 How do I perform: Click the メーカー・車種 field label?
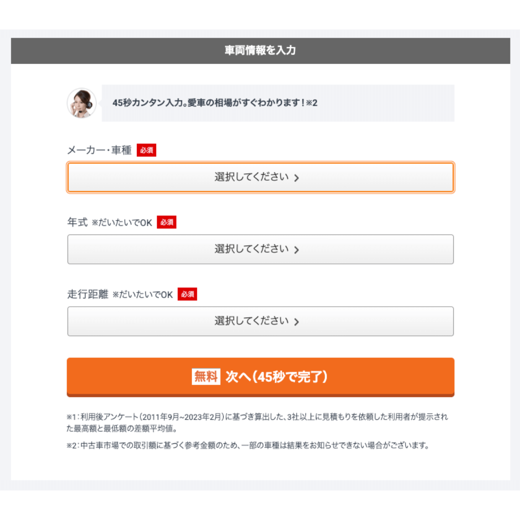pos(99,150)
